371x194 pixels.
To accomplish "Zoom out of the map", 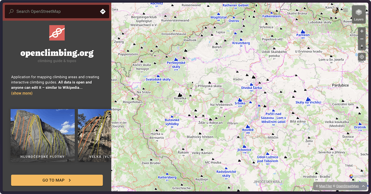I will coord(362,39).
